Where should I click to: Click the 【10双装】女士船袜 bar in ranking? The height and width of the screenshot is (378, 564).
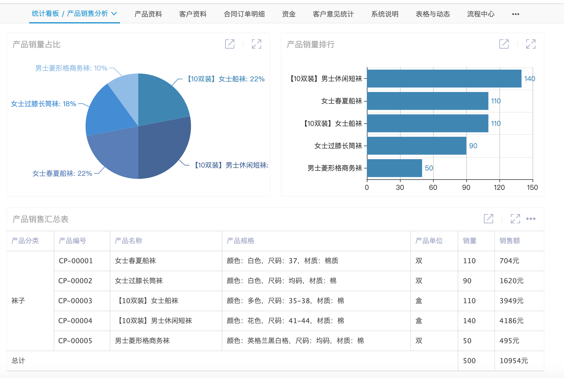[428, 123]
